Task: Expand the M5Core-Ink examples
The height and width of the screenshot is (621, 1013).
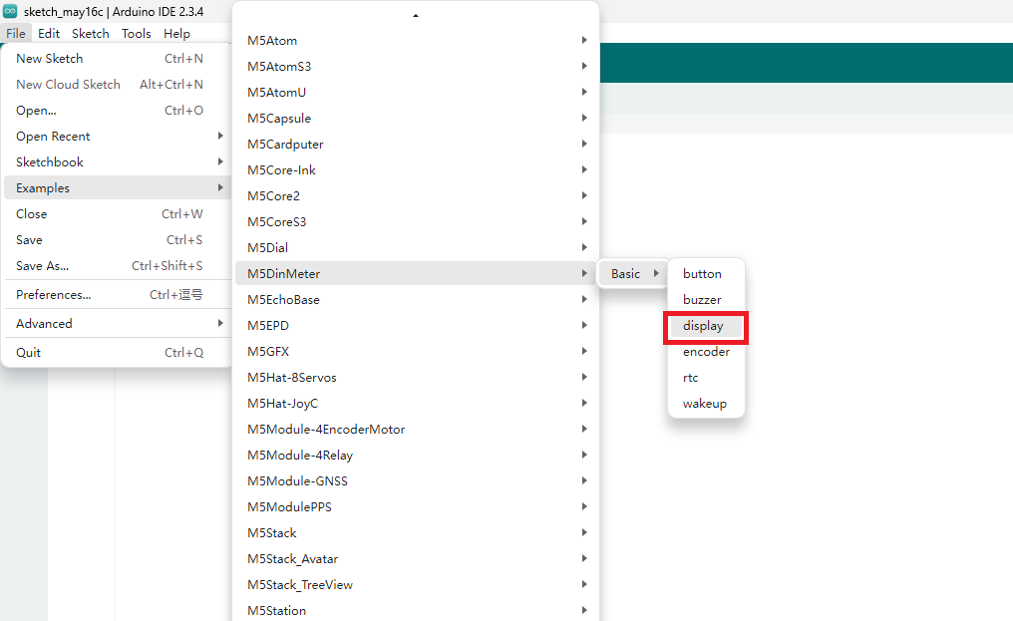Action: coord(416,169)
